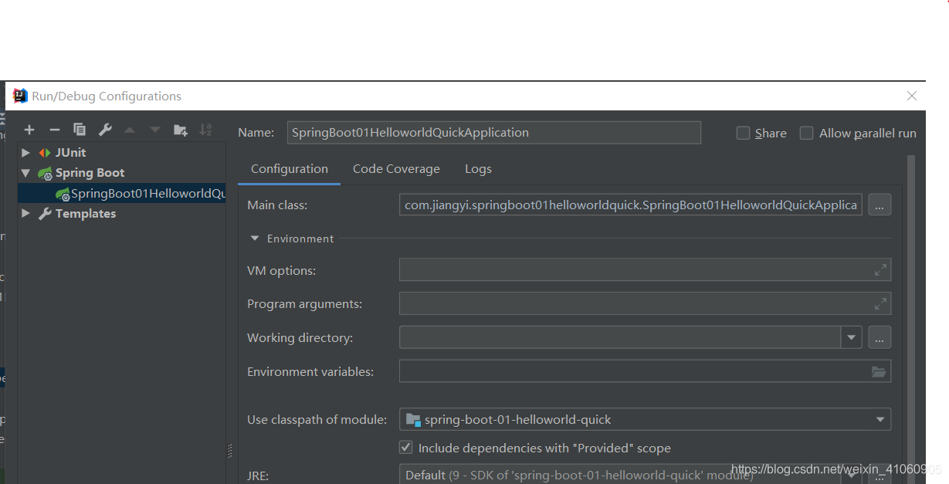Image resolution: width=949 pixels, height=484 pixels.
Task: Close the Run/Debug Configurations dialog
Action: [912, 96]
